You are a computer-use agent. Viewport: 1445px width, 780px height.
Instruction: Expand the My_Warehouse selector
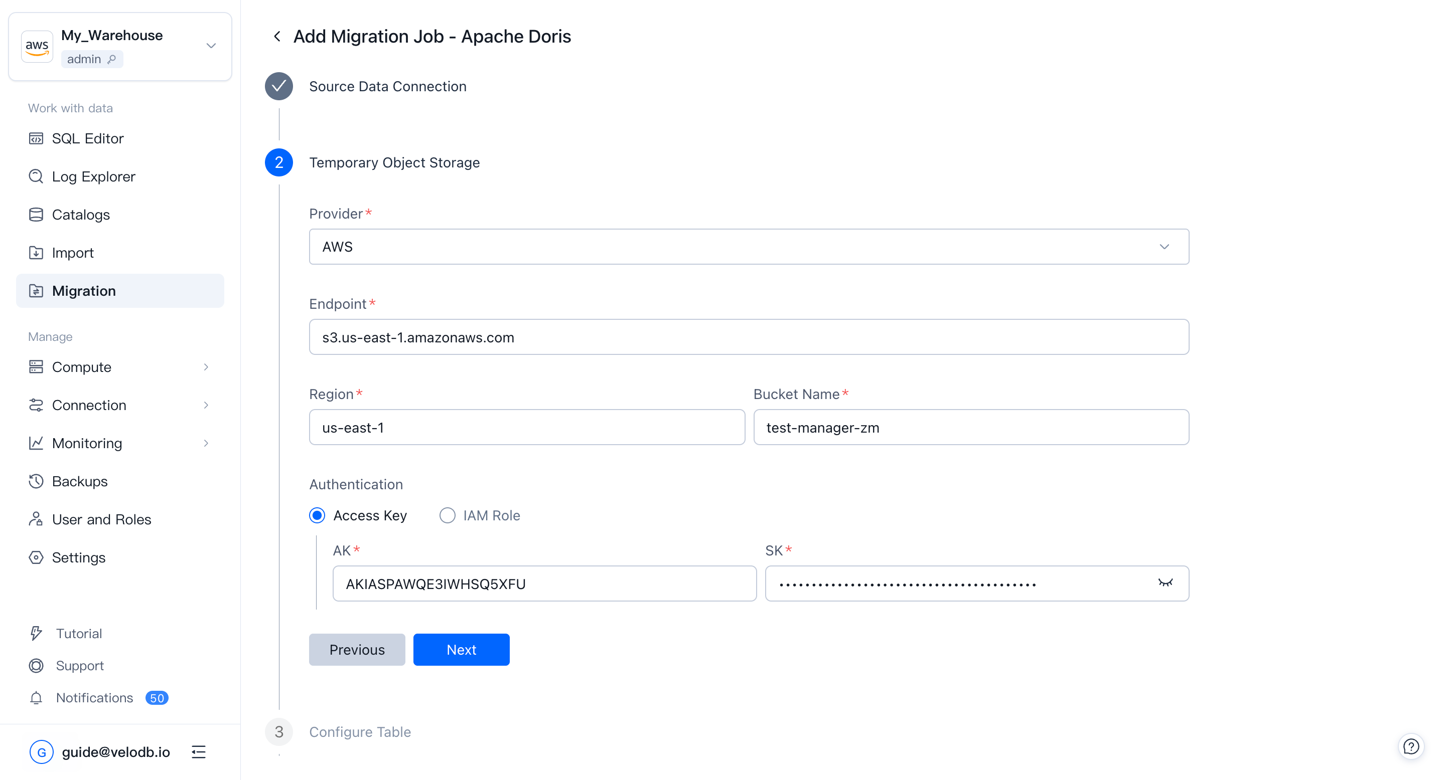(x=210, y=46)
